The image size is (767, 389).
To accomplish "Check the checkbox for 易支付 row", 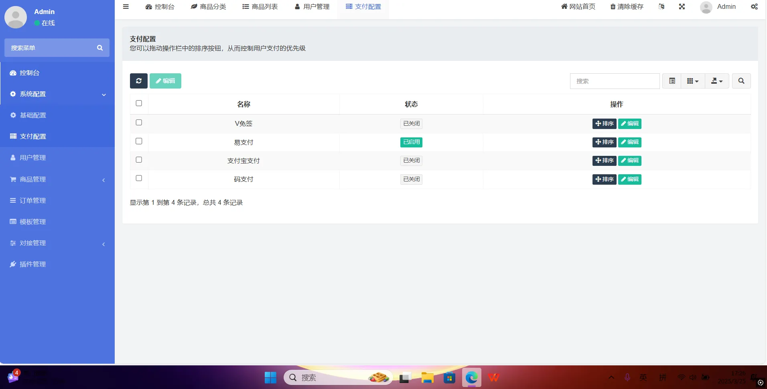I will 138,141.
